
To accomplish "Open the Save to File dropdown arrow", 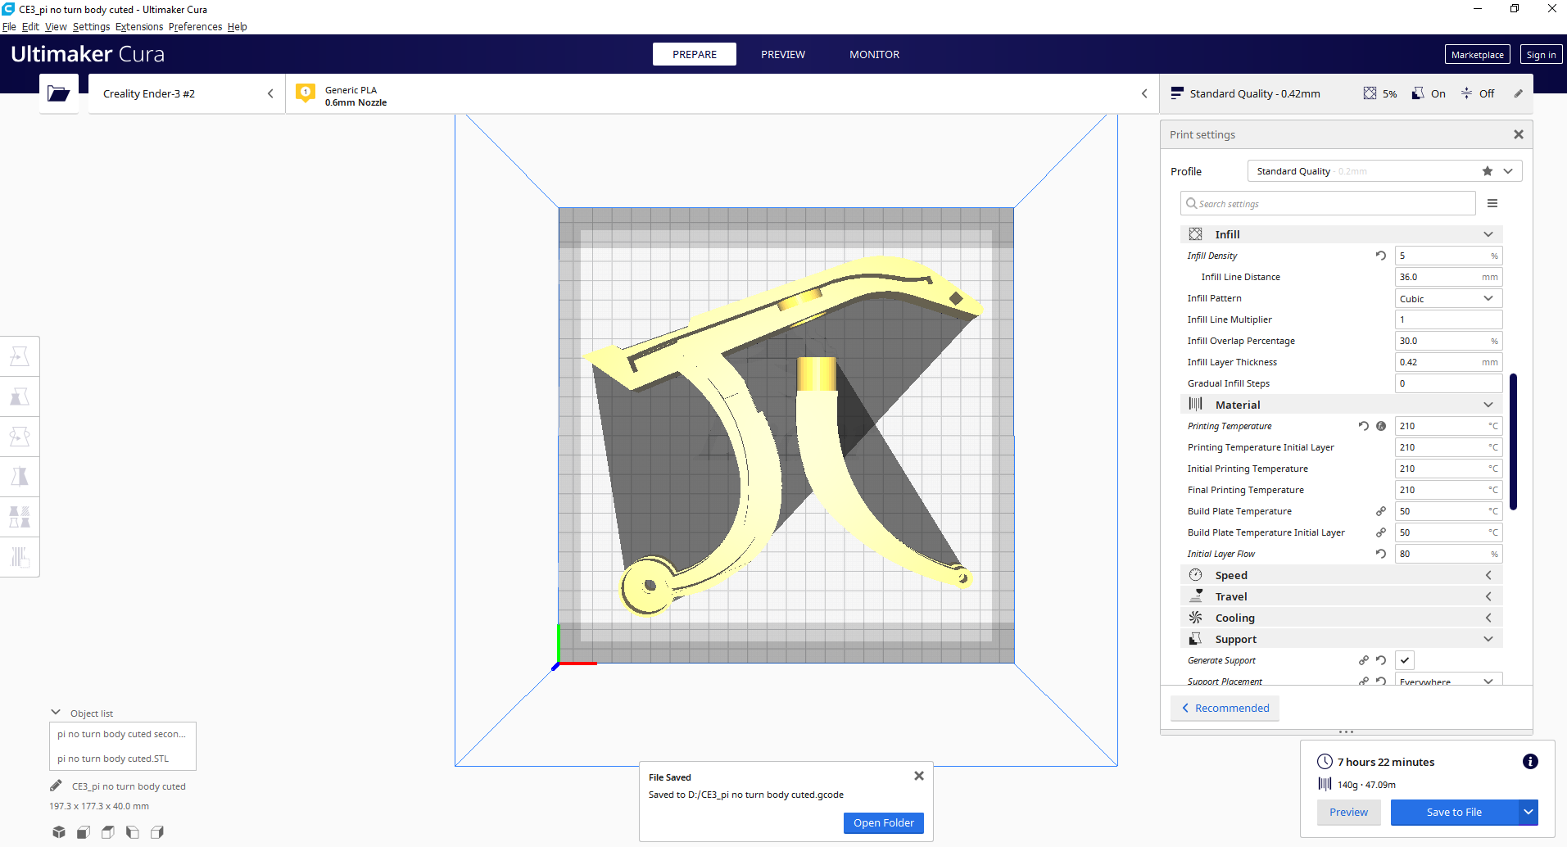I will point(1529,812).
